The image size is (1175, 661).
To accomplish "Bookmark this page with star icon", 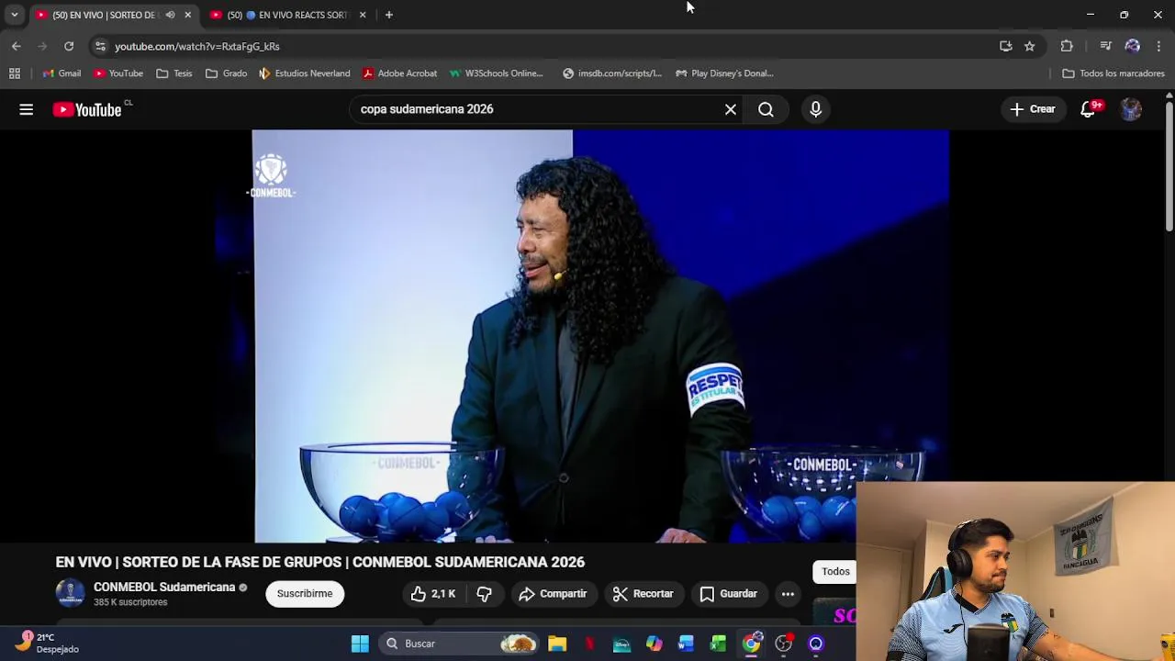I will coord(1030,46).
